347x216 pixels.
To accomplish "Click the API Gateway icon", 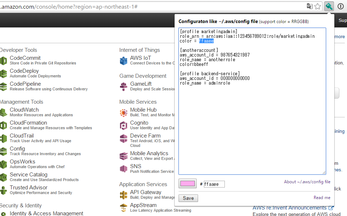I will click(x=123, y=194).
